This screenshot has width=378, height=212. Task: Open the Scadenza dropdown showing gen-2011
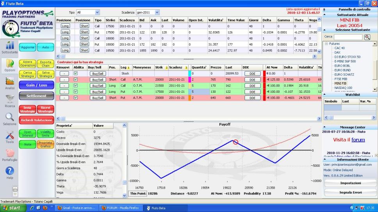tap(148, 12)
